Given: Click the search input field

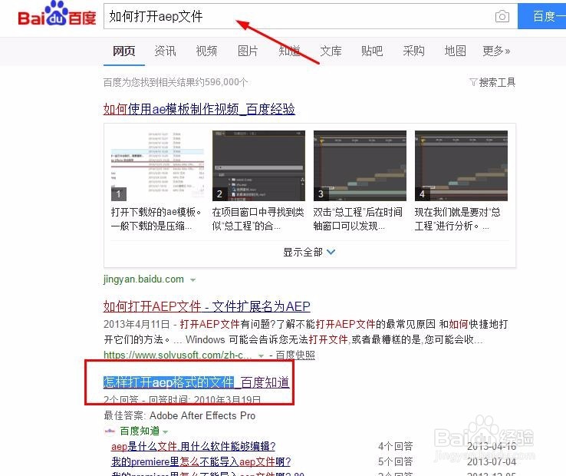Looking at the screenshot, I should (311, 16).
